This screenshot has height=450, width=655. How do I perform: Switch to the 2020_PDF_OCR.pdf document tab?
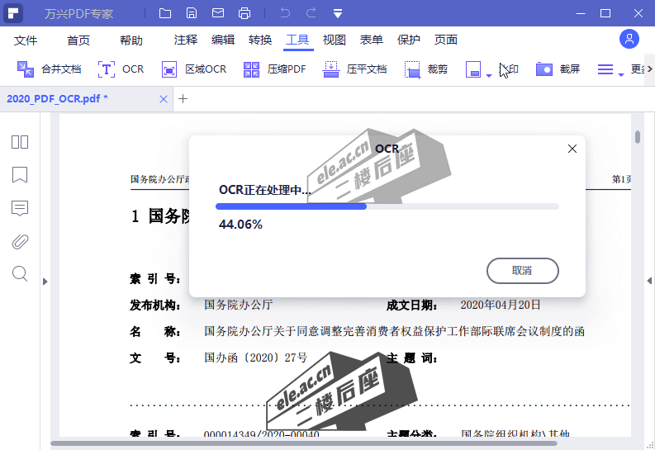(x=58, y=99)
